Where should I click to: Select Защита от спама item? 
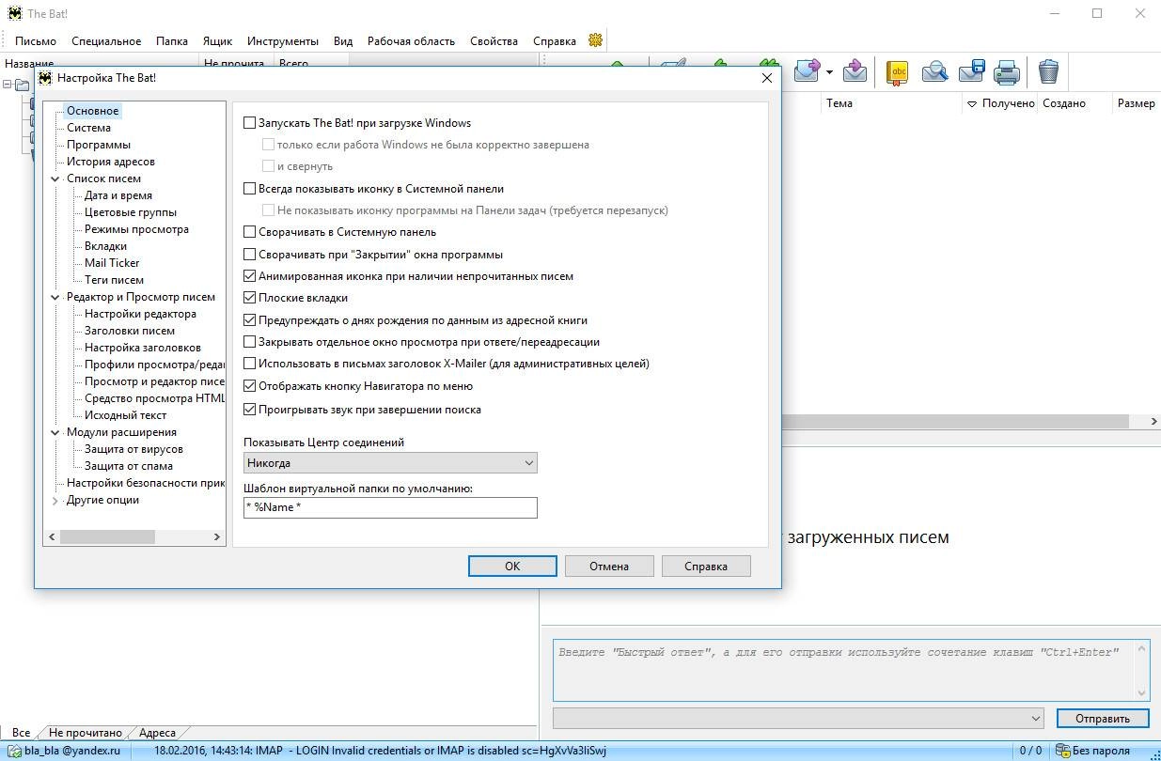pos(129,466)
